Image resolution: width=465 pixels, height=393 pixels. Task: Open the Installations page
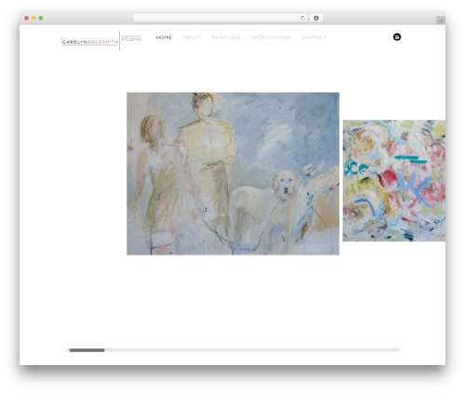point(271,37)
